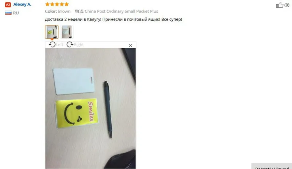Click the China Post shipping method text
This screenshot has height=169, width=292.
(x=122, y=11)
